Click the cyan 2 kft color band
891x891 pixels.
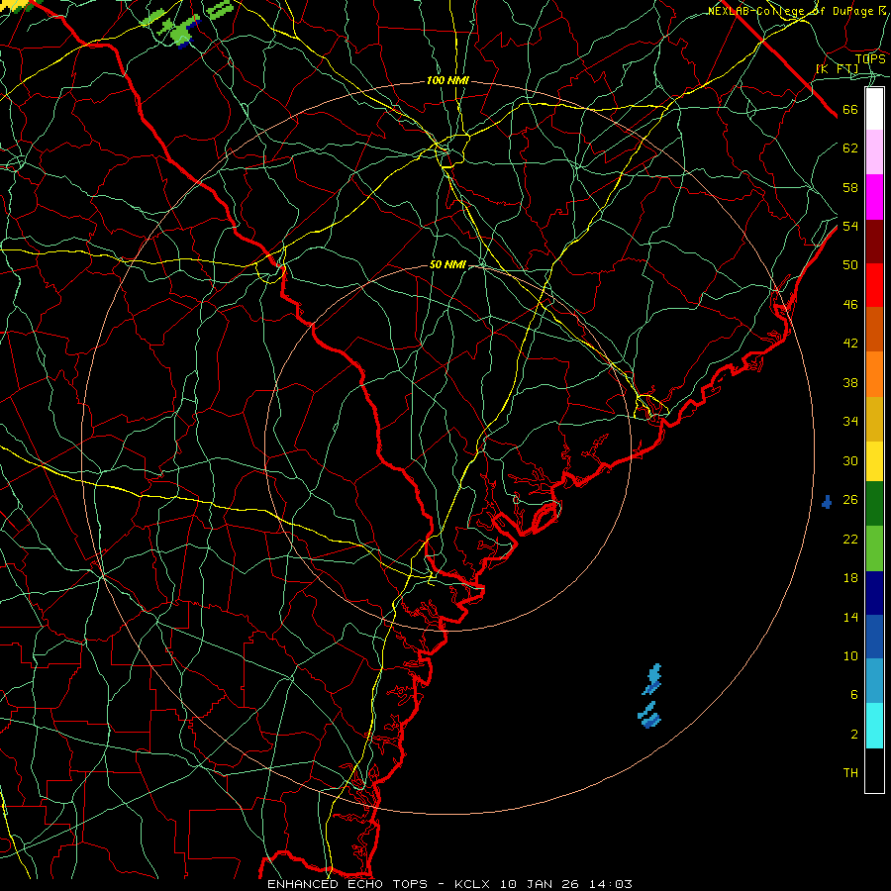[874, 726]
